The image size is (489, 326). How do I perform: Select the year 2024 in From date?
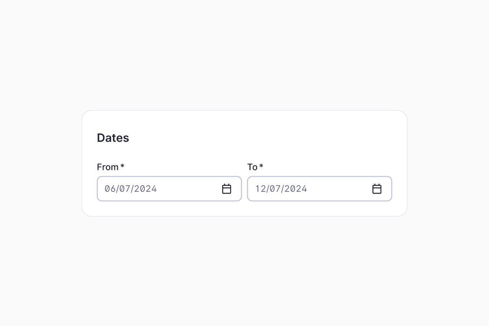point(145,189)
